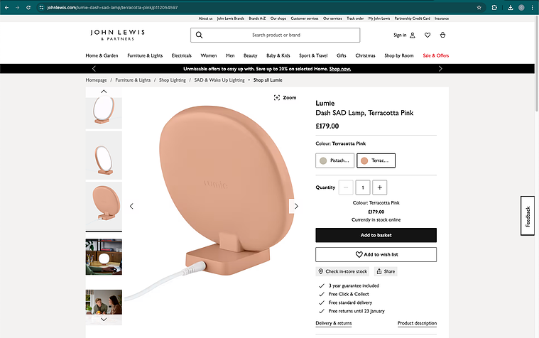
Task: Open Christmas menu
Action: coord(366,55)
